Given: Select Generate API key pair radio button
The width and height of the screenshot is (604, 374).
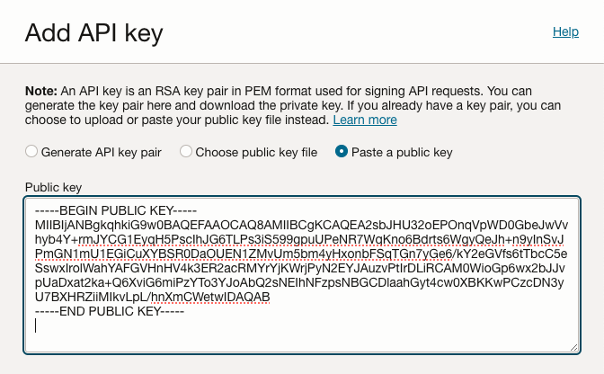Looking at the screenshot, I should (x=32, y=152).
